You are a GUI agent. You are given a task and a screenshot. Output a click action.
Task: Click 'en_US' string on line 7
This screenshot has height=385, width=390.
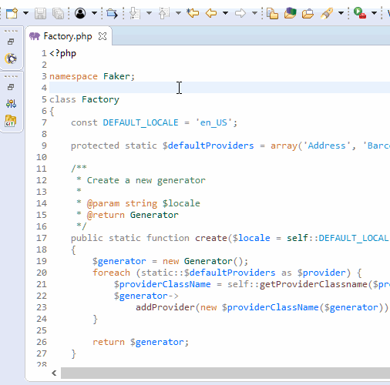click(213, 122)
